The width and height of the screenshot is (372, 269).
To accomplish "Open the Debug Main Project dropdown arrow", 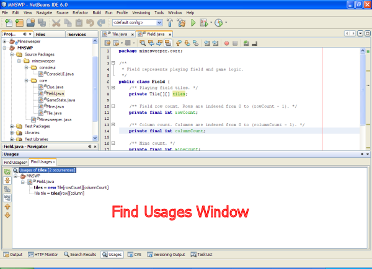I will coord(211,23).
